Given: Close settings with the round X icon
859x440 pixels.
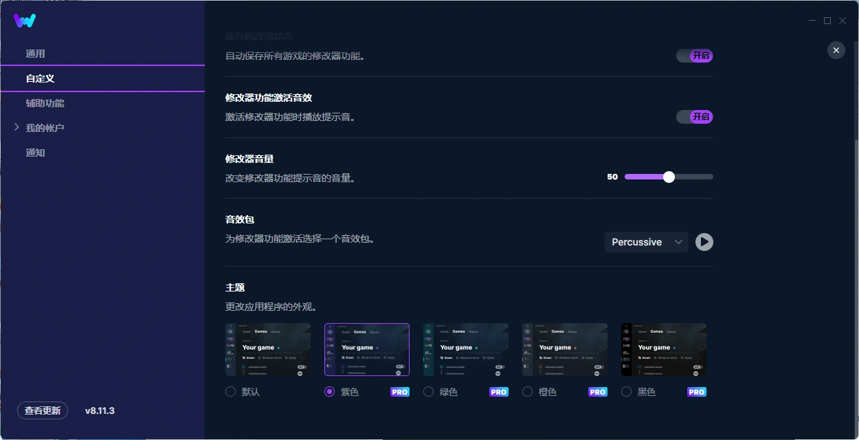Looking at the screenshot, I should [836, 50].
